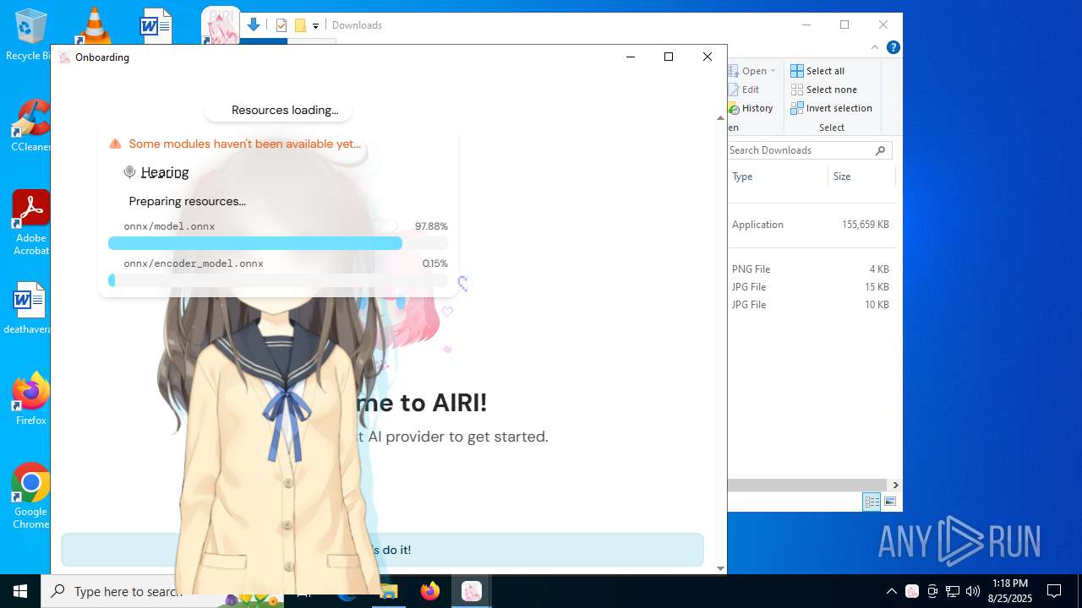Click the 'Some modules haven't been available yet' text
The image size is (1082, 608).
coord(244,144)
